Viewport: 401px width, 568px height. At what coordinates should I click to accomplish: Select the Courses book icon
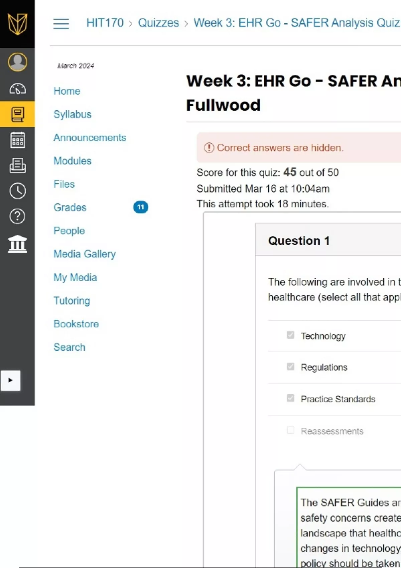(x=17, y=114)
